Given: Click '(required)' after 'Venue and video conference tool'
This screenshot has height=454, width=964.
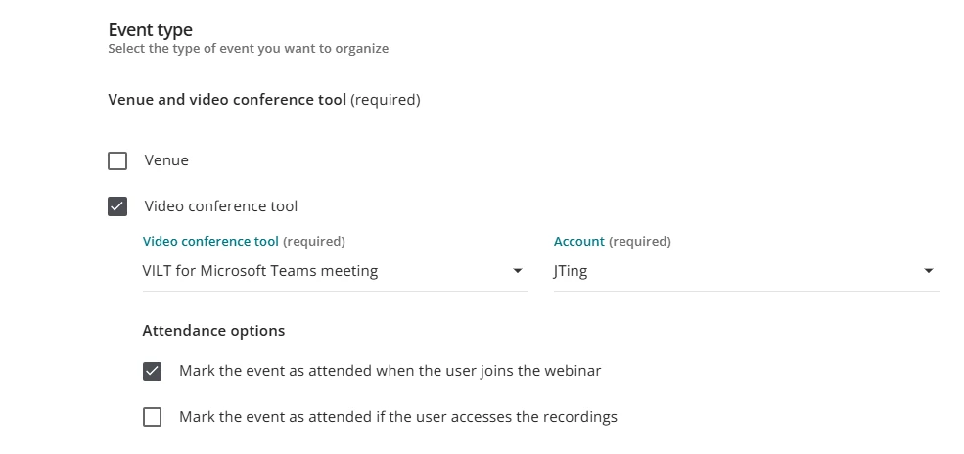Looking at the screenshot, I should [x=386, y=100].
